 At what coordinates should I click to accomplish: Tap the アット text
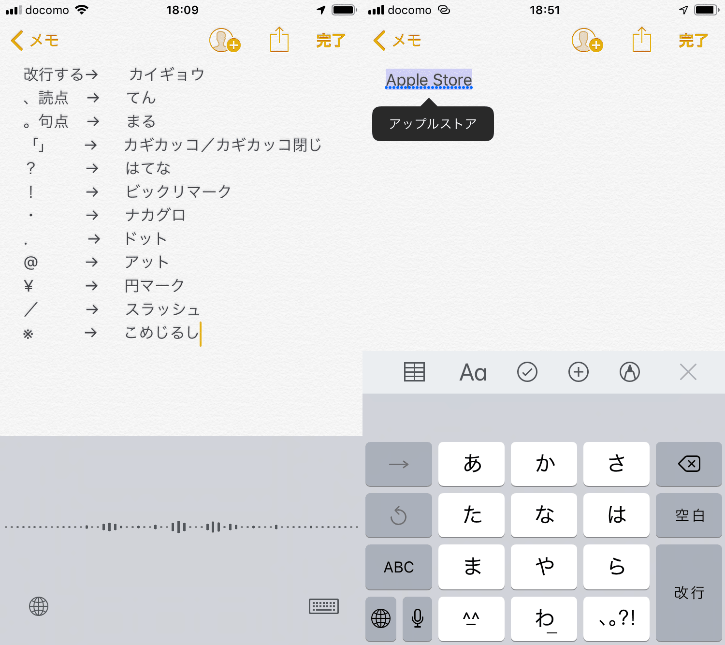click(x=147, y=262)
